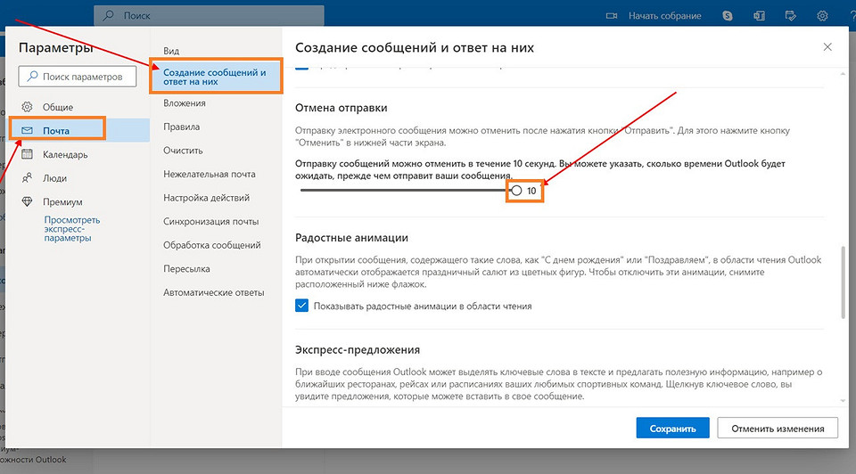Click the scrollbar down arrow in settings pane
Viewport: 856px width, 474px height.
click(x=843, y=401)
